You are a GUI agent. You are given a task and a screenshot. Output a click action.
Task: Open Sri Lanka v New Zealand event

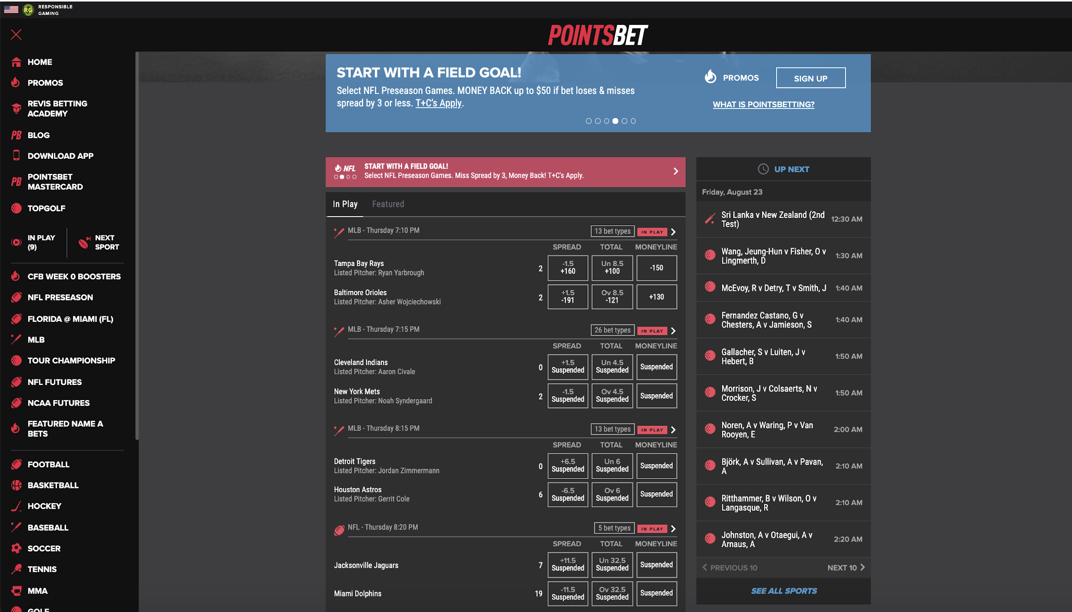[x=783, y=219]
